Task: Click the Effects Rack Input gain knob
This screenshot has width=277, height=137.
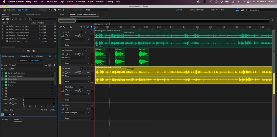Action: click(13, 100)
